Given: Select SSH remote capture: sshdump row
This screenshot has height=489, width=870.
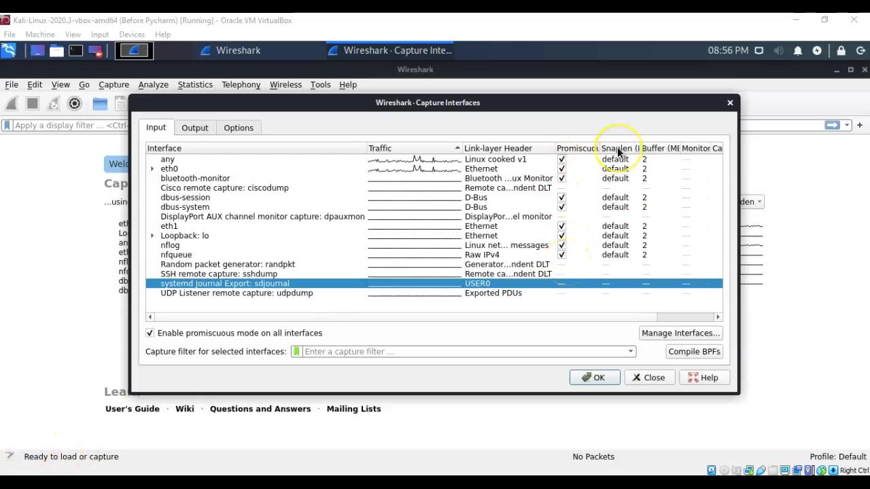Looking at the screenshot, I should pyautogui.click(x=434, y=274).
